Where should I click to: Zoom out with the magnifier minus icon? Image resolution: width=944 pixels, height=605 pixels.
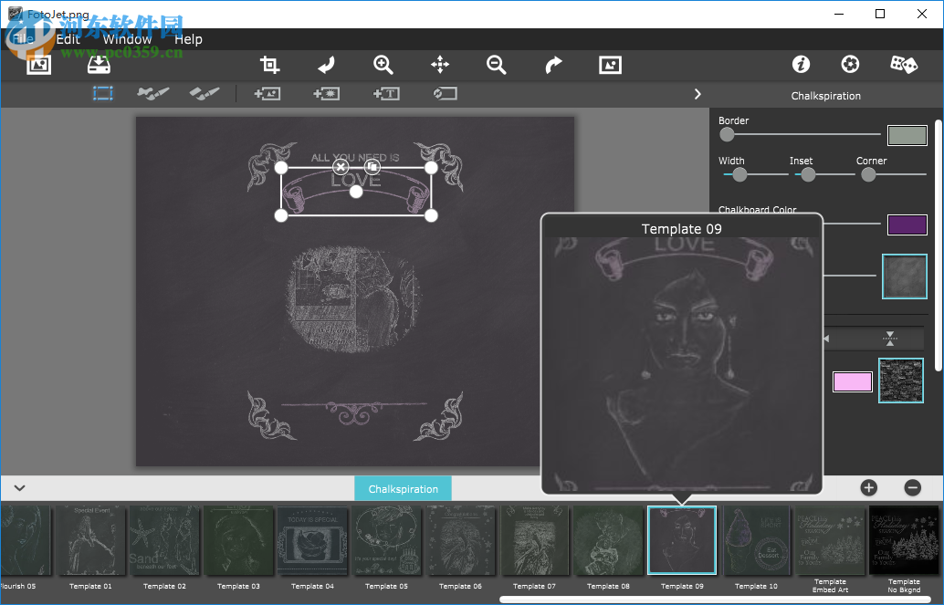(497, 65)
